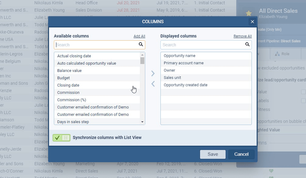Click Remove All link
Viewport: 306px width, 178px height.
[x=242, y=36]
